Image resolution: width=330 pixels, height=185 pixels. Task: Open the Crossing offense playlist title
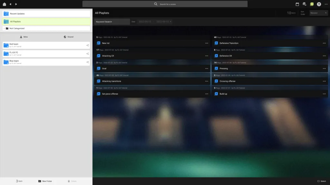tap(228, 81)
